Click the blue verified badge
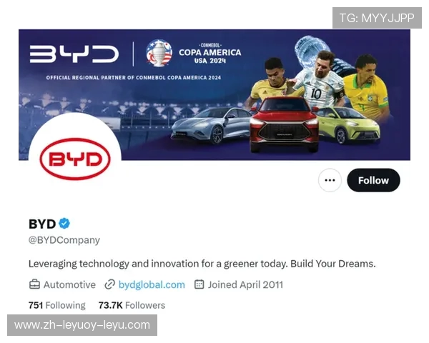 [64, 224]
